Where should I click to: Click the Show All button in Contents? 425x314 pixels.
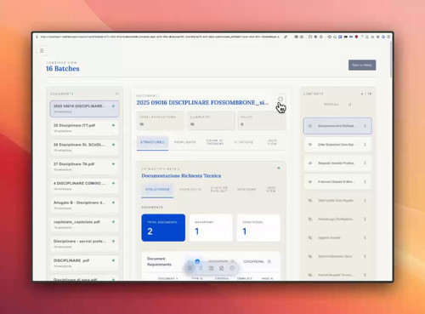[331, 105]
